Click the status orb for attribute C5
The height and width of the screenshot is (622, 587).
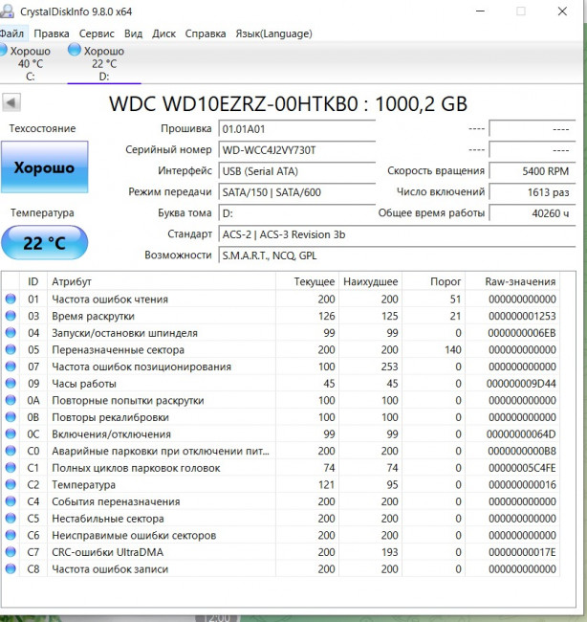point(11,518)
